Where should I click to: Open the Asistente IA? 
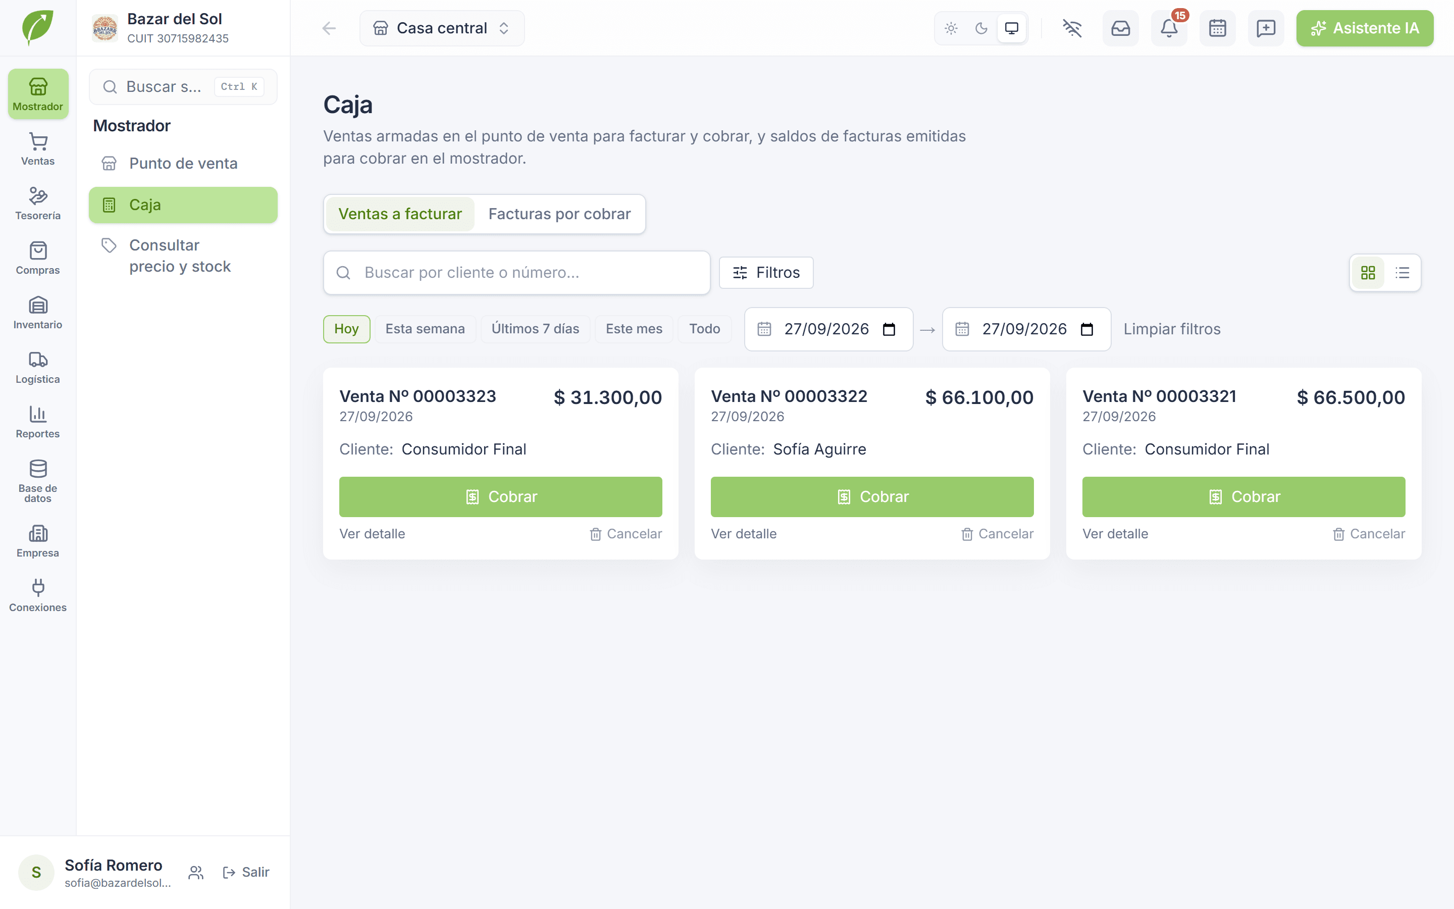1365,28
